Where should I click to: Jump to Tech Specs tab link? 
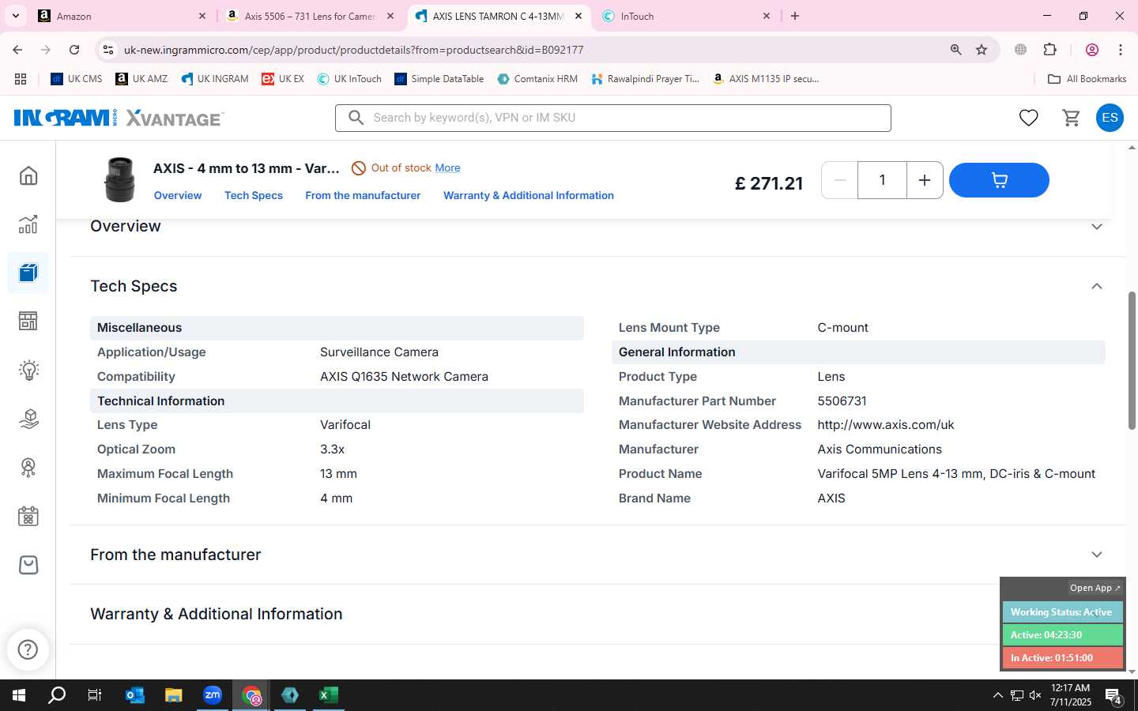click(x=254, y=195)
